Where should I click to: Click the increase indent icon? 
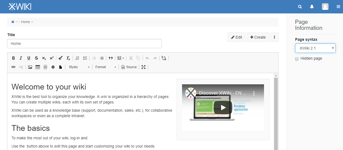pyautogui.click(x=102, y=58)
